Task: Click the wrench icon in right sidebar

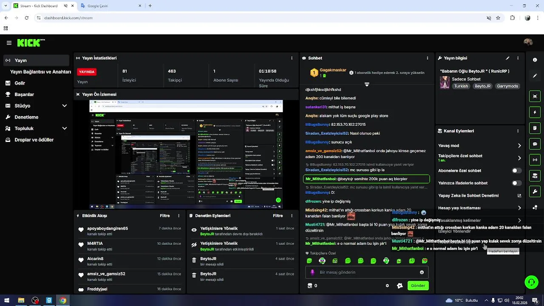Action: pos(535,192)
